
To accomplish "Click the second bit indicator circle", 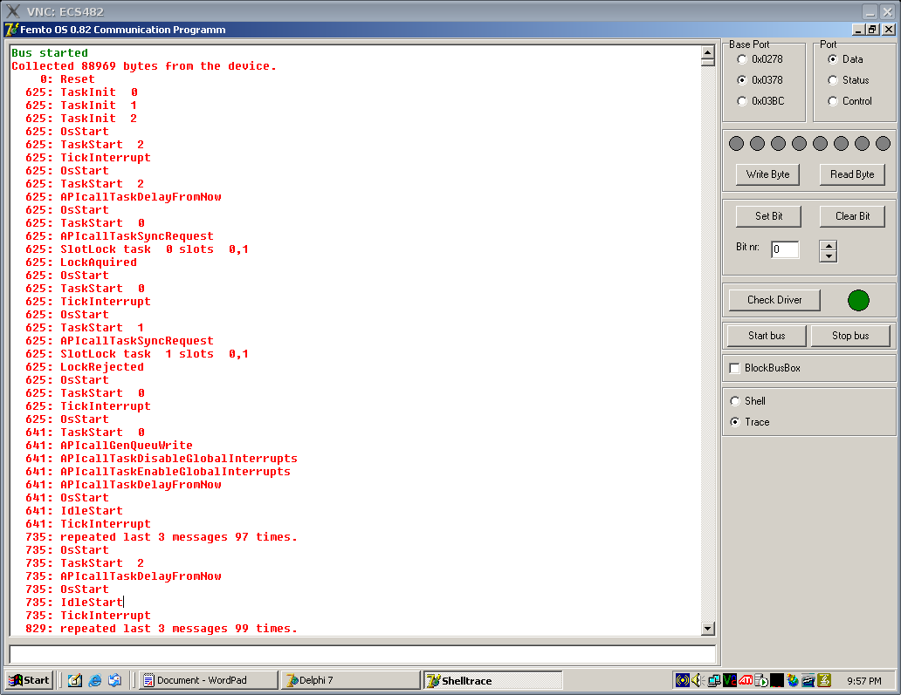I will (757, 144).
